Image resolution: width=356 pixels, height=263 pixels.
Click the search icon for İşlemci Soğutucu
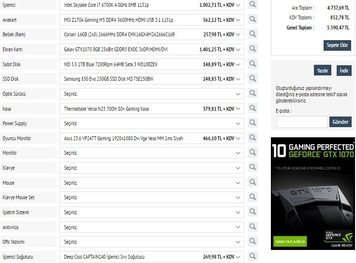click(x=252, y=256)
